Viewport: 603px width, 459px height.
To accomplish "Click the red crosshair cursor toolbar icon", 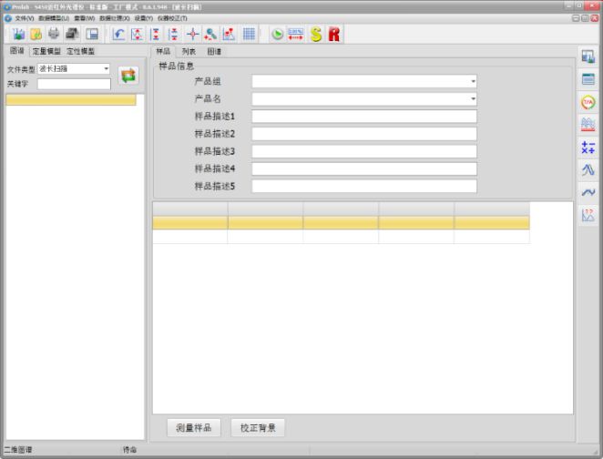I will 192,34.
